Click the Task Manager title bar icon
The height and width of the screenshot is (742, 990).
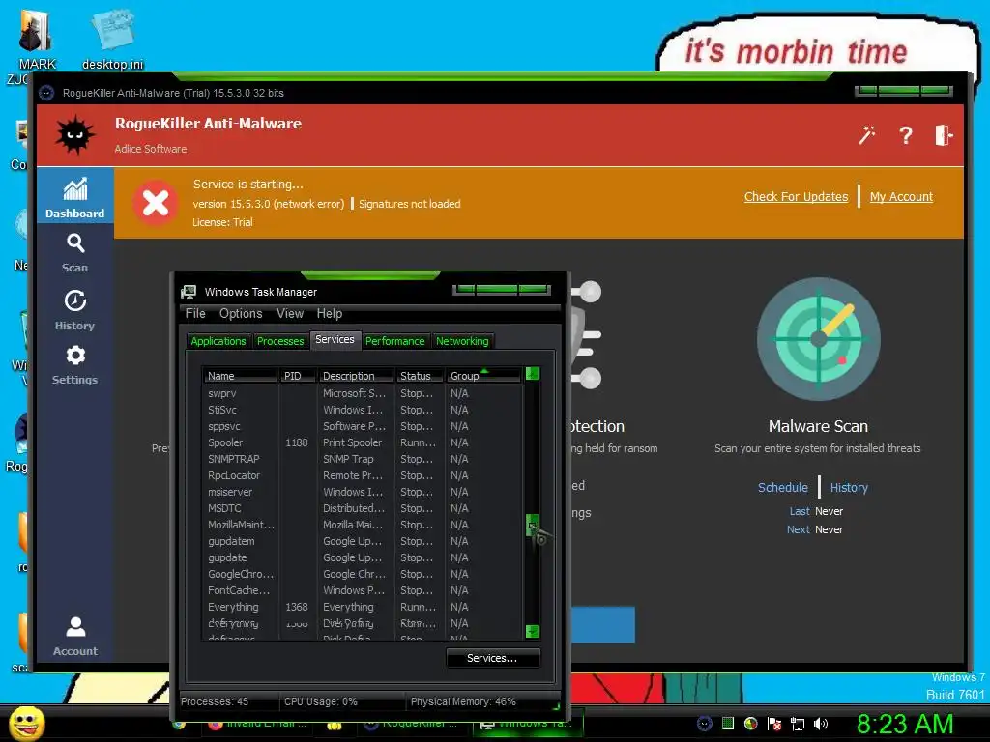(x=189, y=292)
